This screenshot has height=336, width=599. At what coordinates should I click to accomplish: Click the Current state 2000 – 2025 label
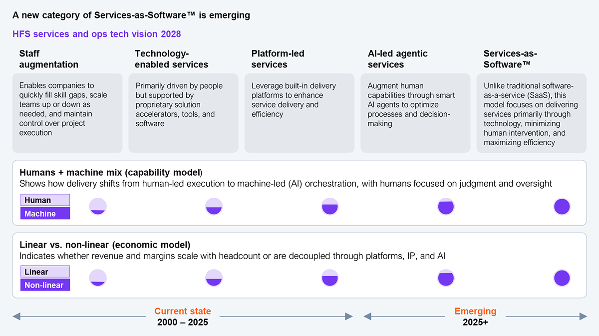(183, 317)
